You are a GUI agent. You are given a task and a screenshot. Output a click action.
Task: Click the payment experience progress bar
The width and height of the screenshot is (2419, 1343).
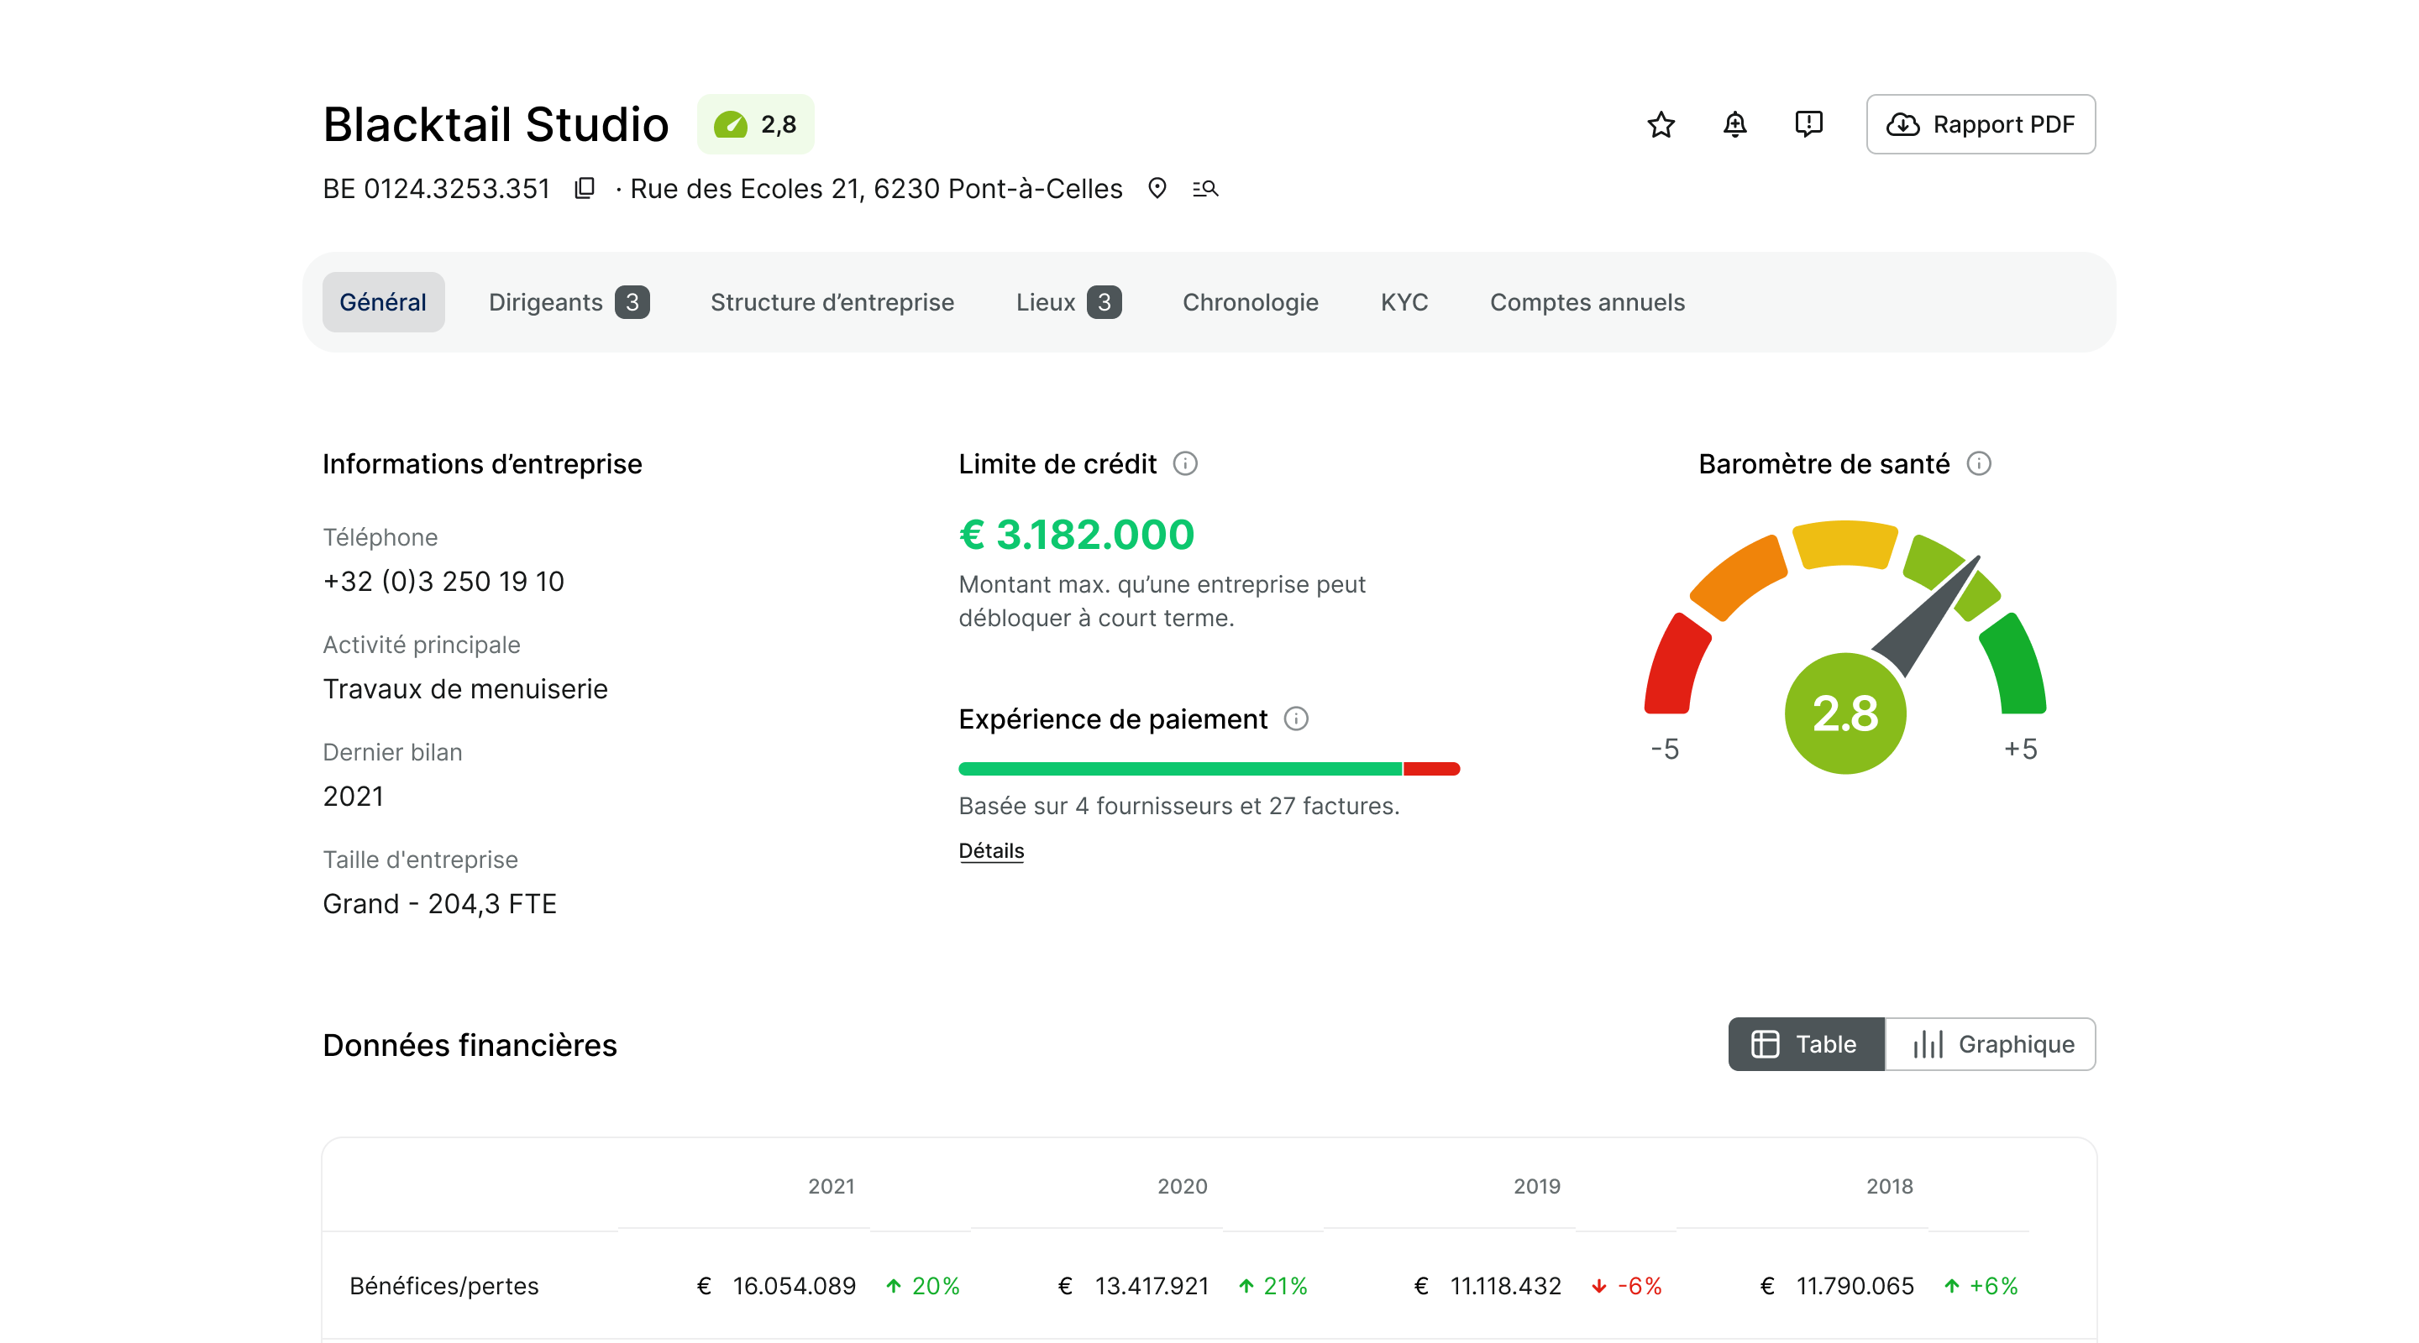pos(1209,769)
